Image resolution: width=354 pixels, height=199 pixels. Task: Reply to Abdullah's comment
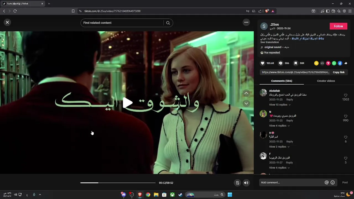click(x=290, y=99)
